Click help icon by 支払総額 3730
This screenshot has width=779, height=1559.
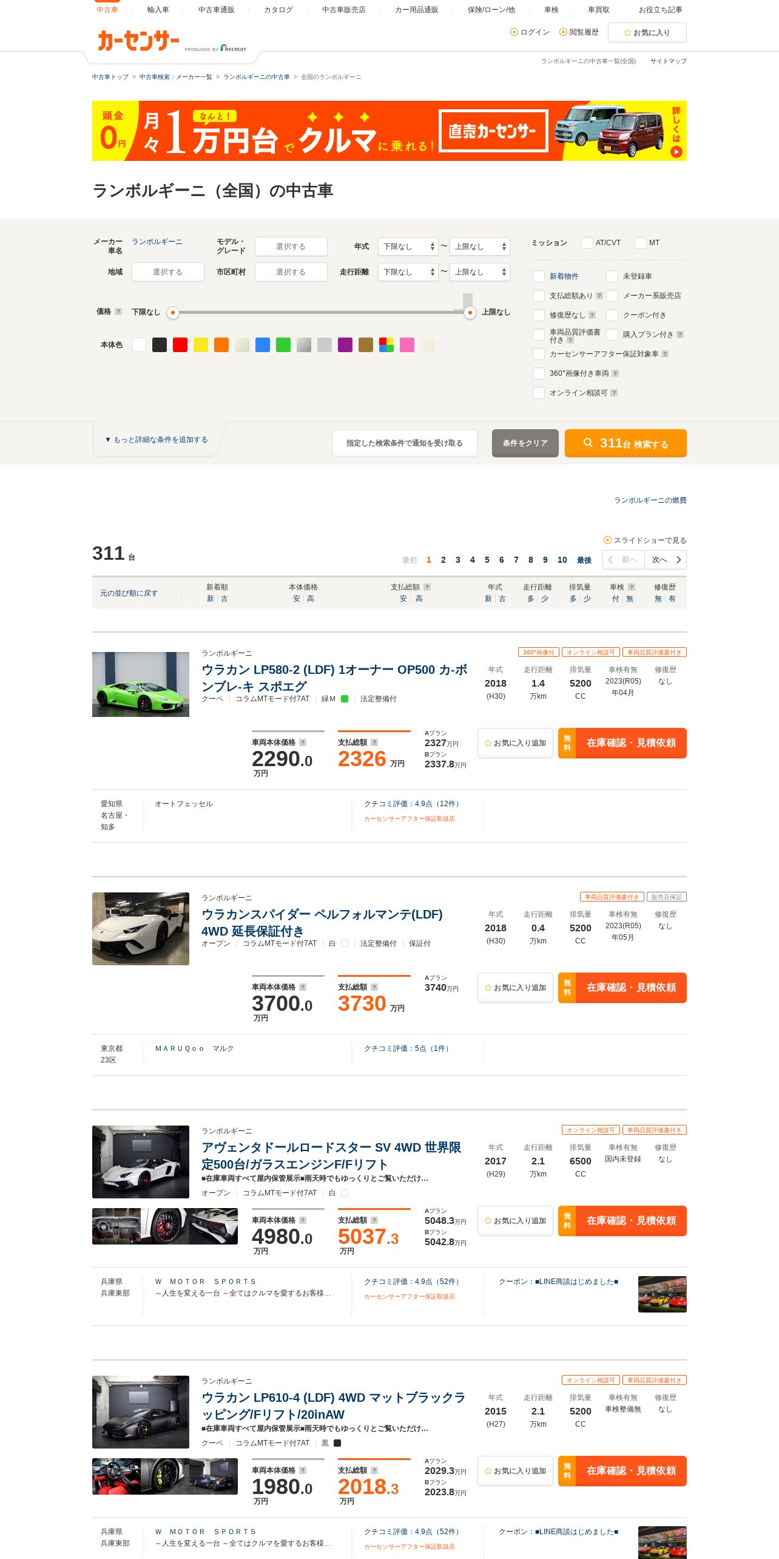[374, 987]
